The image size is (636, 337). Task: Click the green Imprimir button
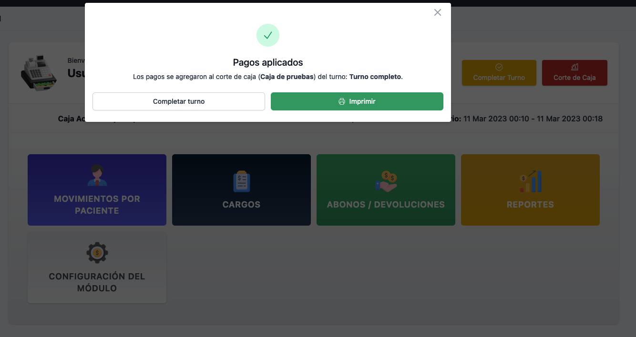(x=357, y=101)
